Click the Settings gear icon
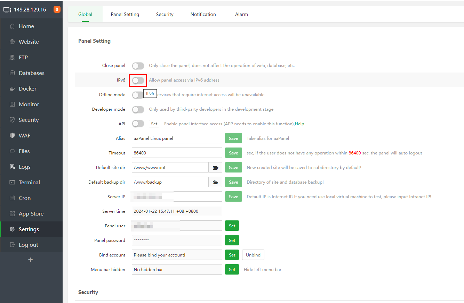Screen dimensions: 464x303 coord(13,229)
